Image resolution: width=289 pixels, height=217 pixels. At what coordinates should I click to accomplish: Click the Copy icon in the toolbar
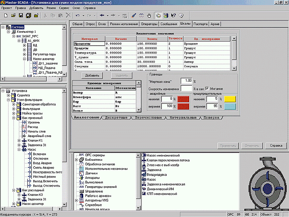pyautogui.click(x=53, y=15)
